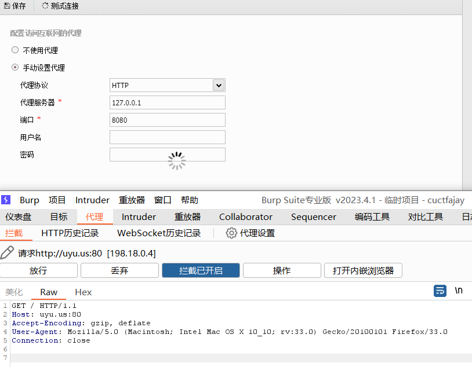The width and height of the screenshot is (472, 367).
Task: Click the pencil edit request icon
Action: (x=8, y=253)
